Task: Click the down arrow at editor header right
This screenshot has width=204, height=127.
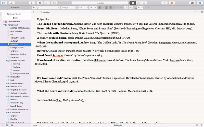Action: [x=198, y=12]
